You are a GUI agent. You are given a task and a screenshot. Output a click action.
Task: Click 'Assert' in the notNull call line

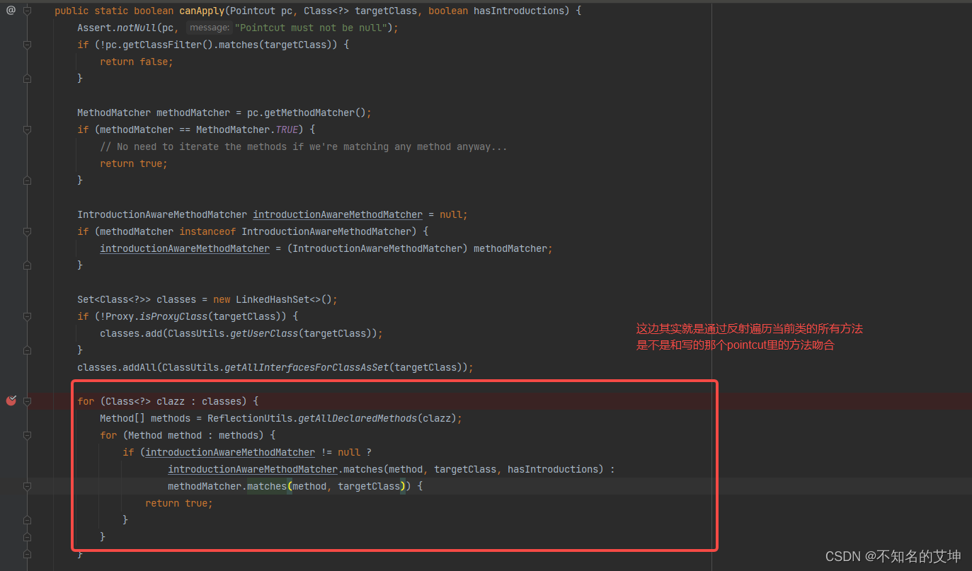click(x=94, y=28)
